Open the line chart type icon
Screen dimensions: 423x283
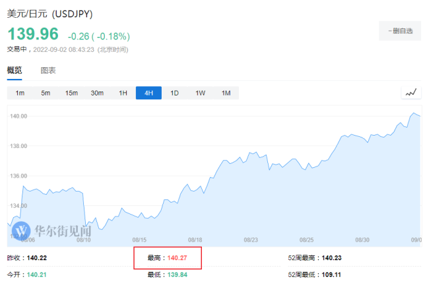coord(410,93)
